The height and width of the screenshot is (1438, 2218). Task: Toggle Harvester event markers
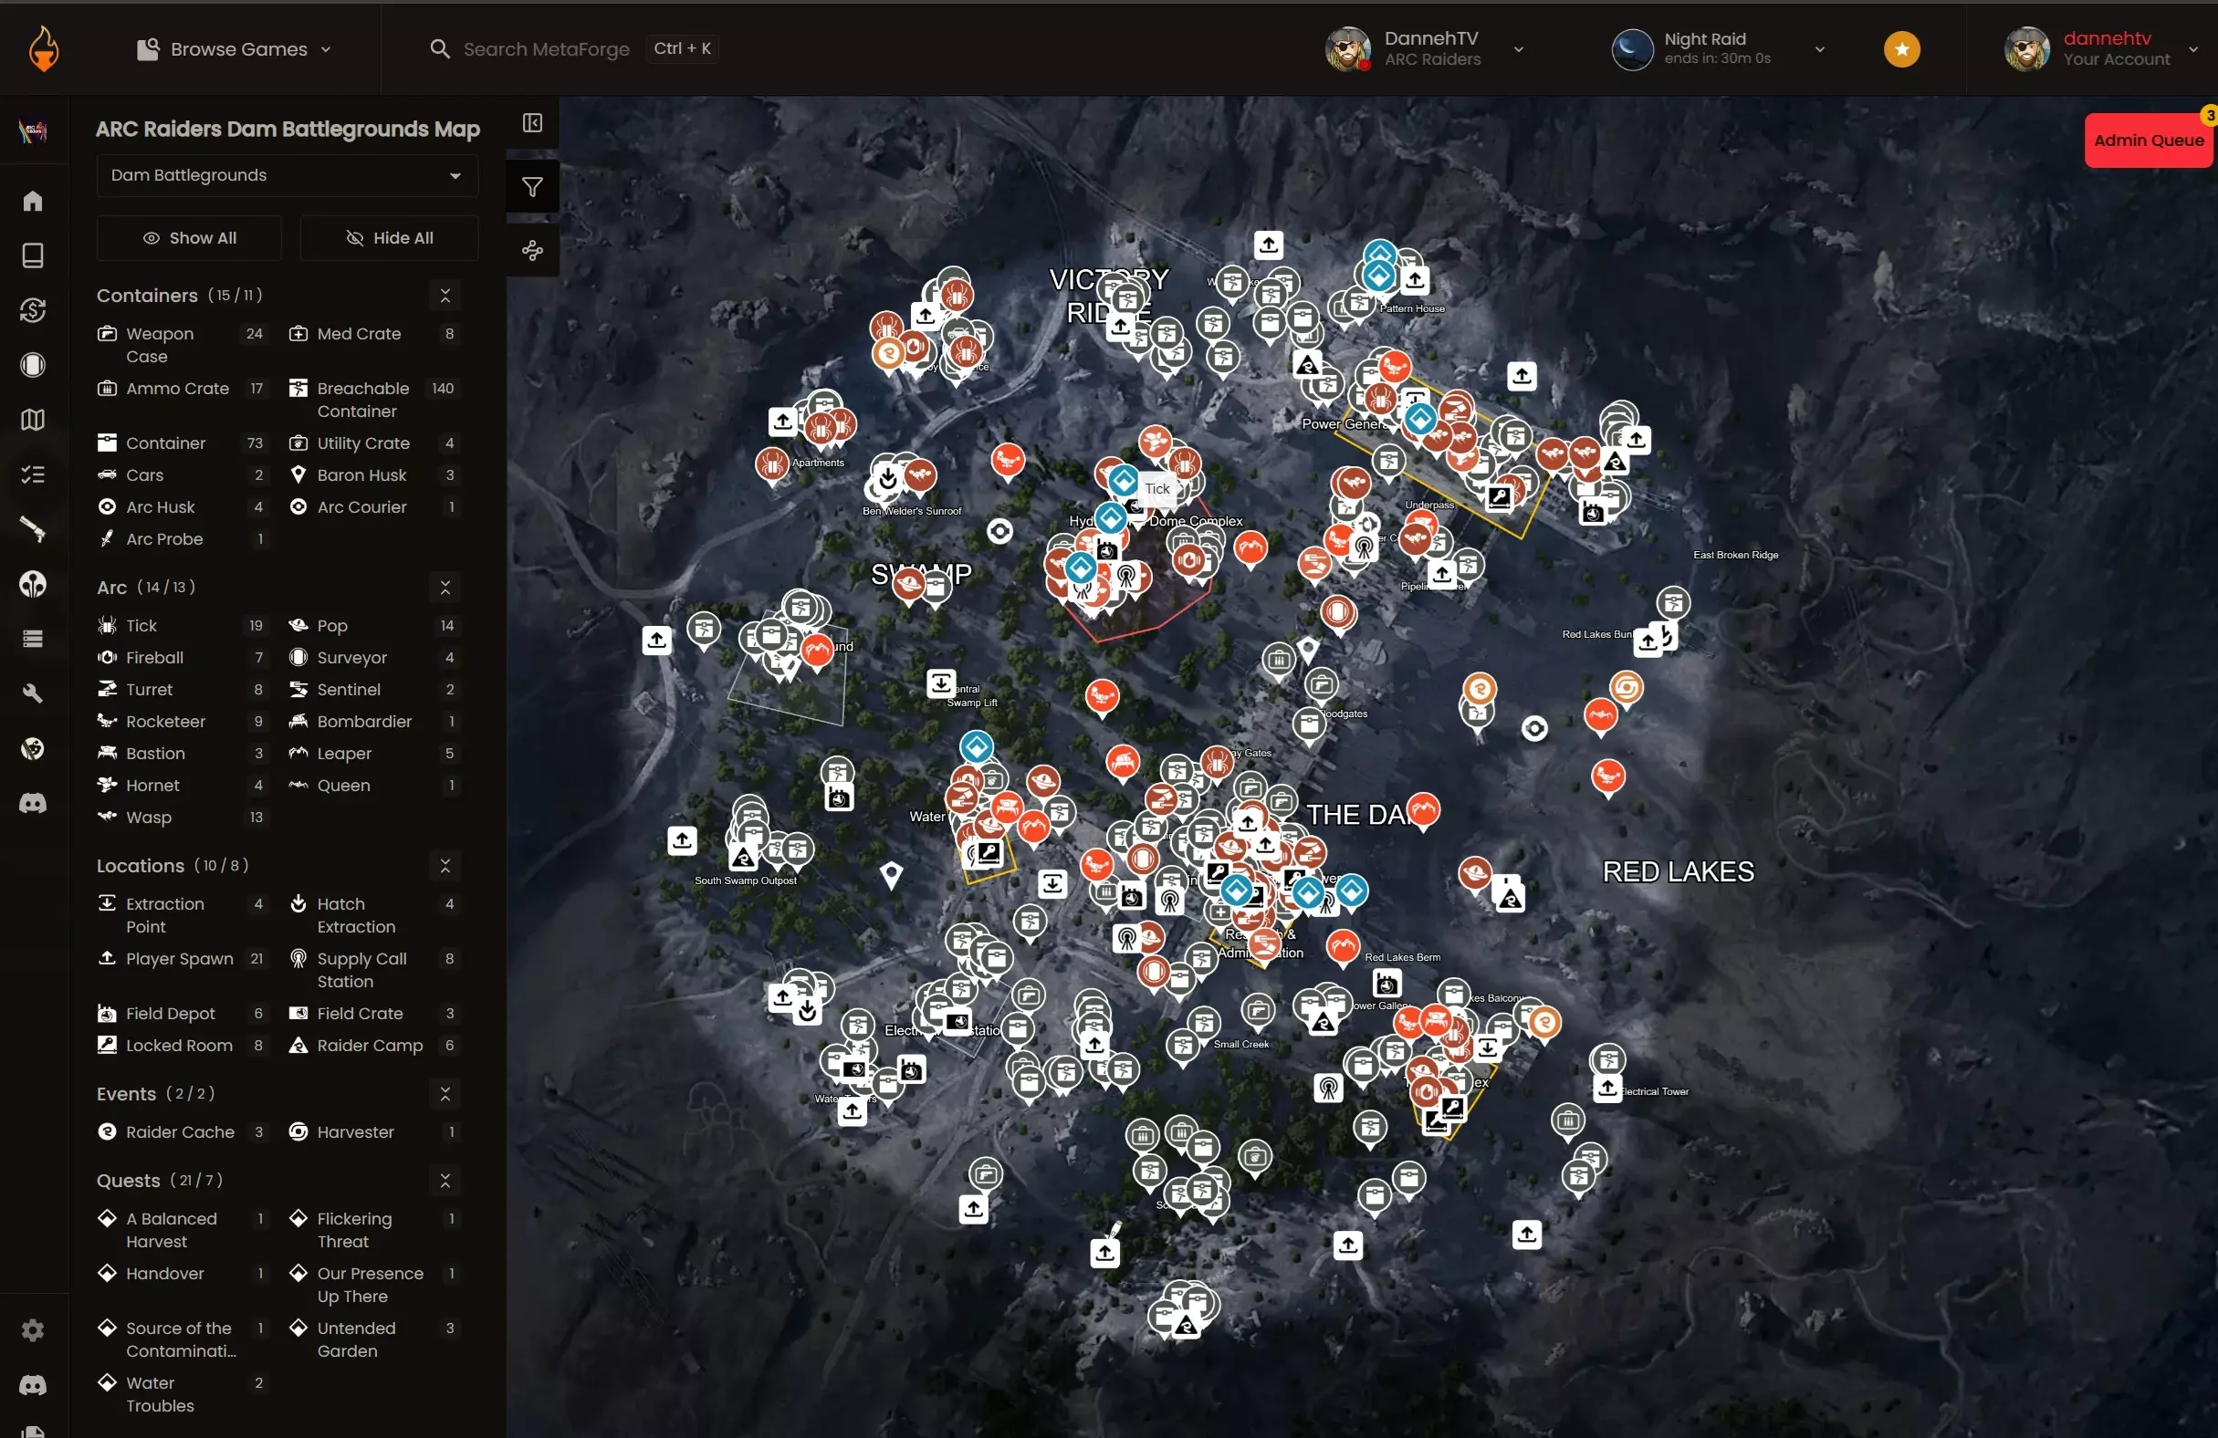click(355, 1131)
